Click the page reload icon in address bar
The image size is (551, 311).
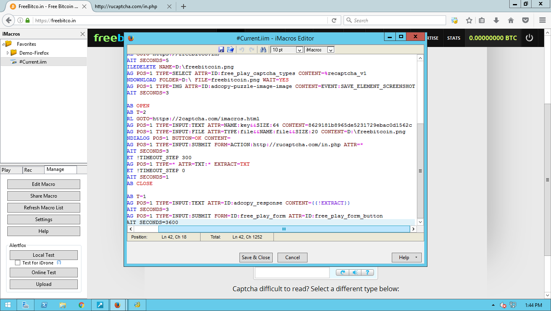(334, 20)
